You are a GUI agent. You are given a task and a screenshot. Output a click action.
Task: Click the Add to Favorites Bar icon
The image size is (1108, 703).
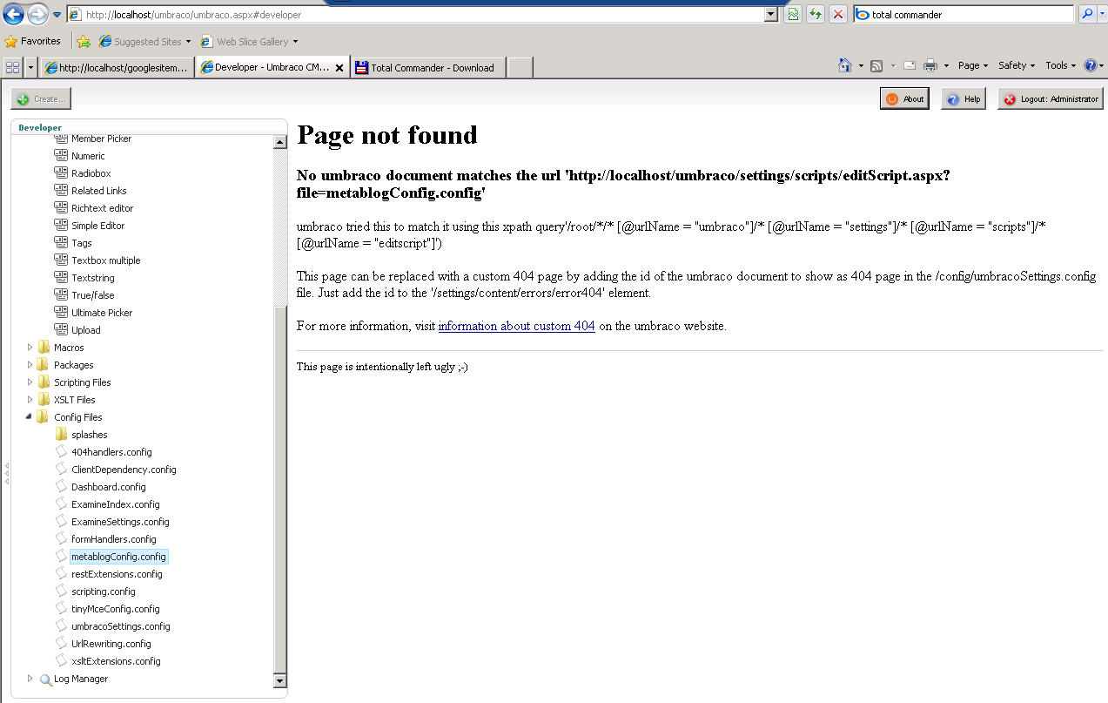coord(84,41)
